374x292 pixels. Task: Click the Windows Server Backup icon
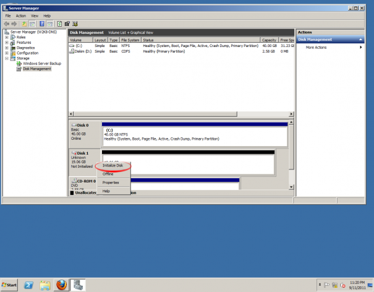19,64
